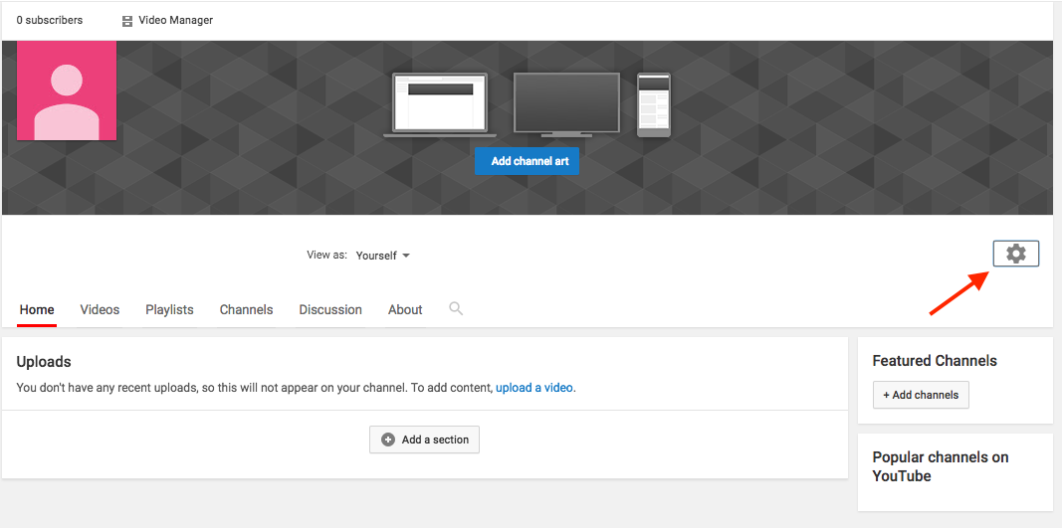Go to the Channels tab

point(246,310)
